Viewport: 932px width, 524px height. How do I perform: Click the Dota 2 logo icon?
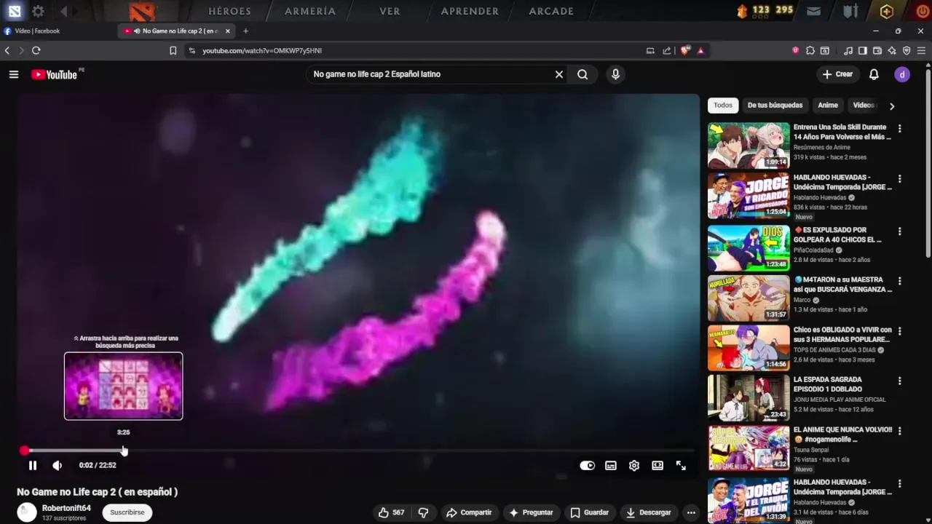142,11
